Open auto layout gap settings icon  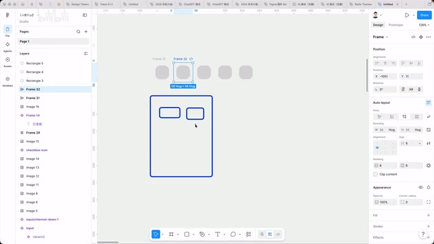(429, 143)
